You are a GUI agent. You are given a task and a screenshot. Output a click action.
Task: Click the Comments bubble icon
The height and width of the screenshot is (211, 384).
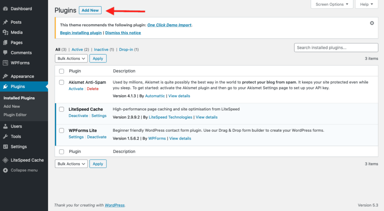5,52
